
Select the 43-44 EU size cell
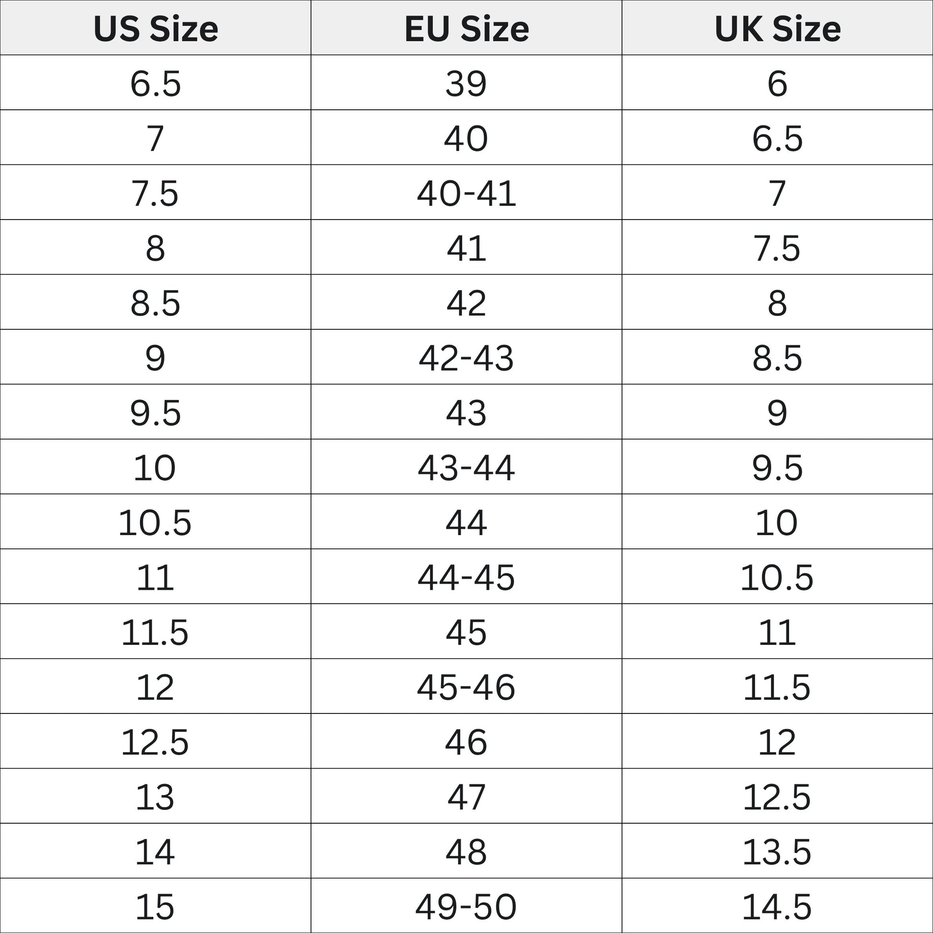pyautogui.click(x=466, y=467)
